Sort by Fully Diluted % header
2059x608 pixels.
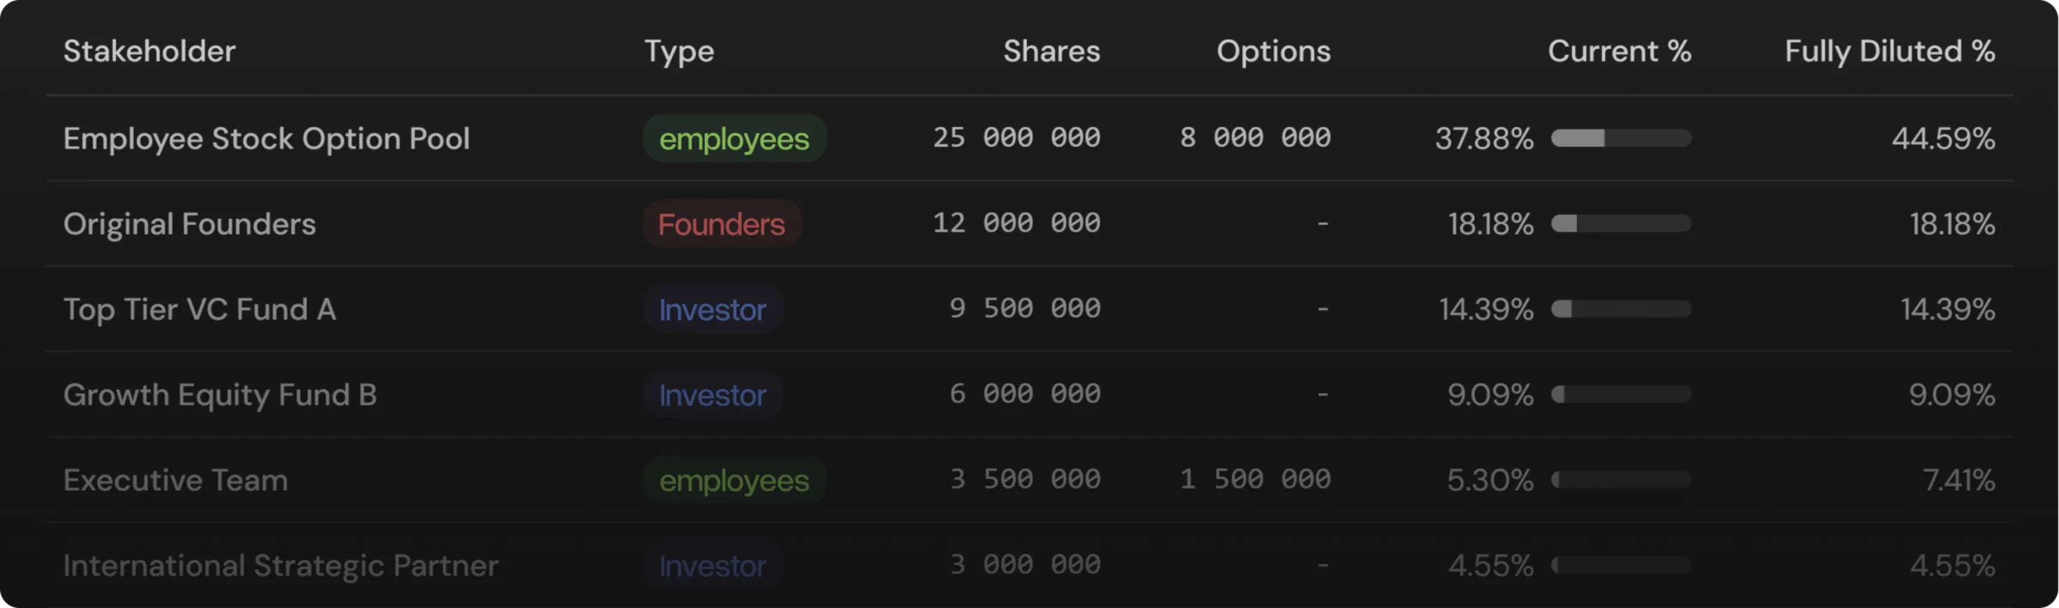click(x=1889, y=51)
